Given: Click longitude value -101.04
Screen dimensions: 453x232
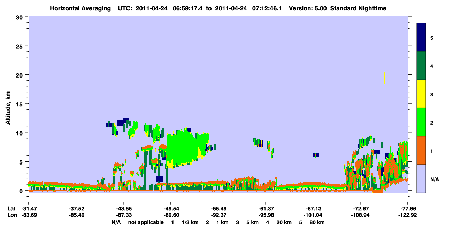Looking at the screenshot, I should (313, 215).
